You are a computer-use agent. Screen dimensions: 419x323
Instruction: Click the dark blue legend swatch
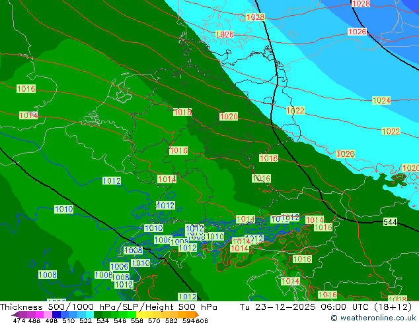pos(56,314)
